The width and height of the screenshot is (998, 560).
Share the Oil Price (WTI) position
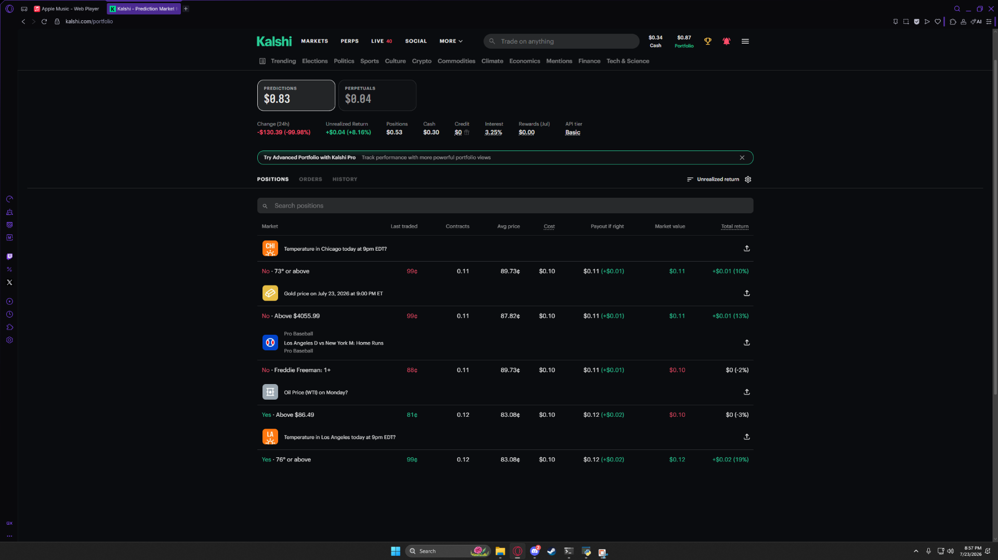[746, 392]
